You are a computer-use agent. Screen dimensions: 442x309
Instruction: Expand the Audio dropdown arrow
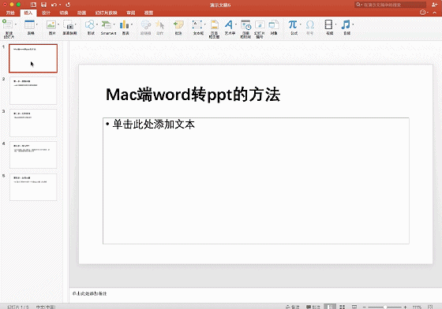[353, 24]
